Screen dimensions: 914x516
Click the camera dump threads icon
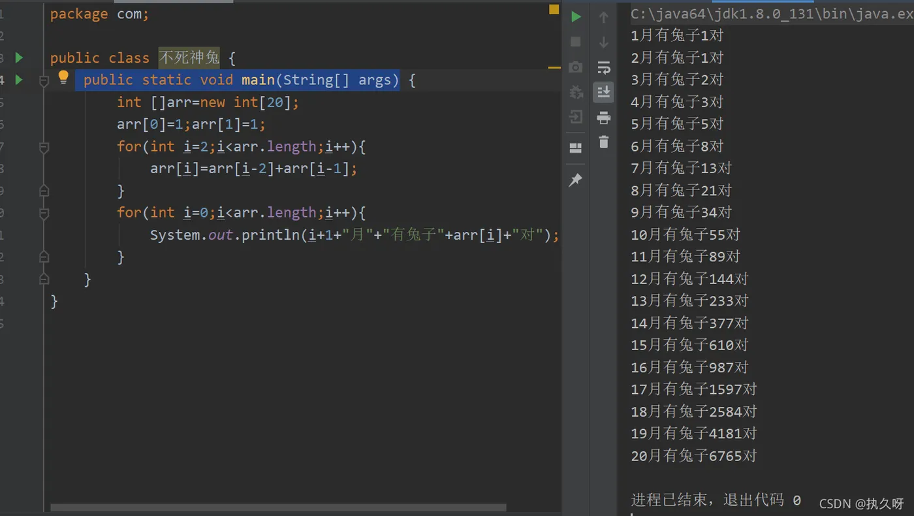coord(576,67)
